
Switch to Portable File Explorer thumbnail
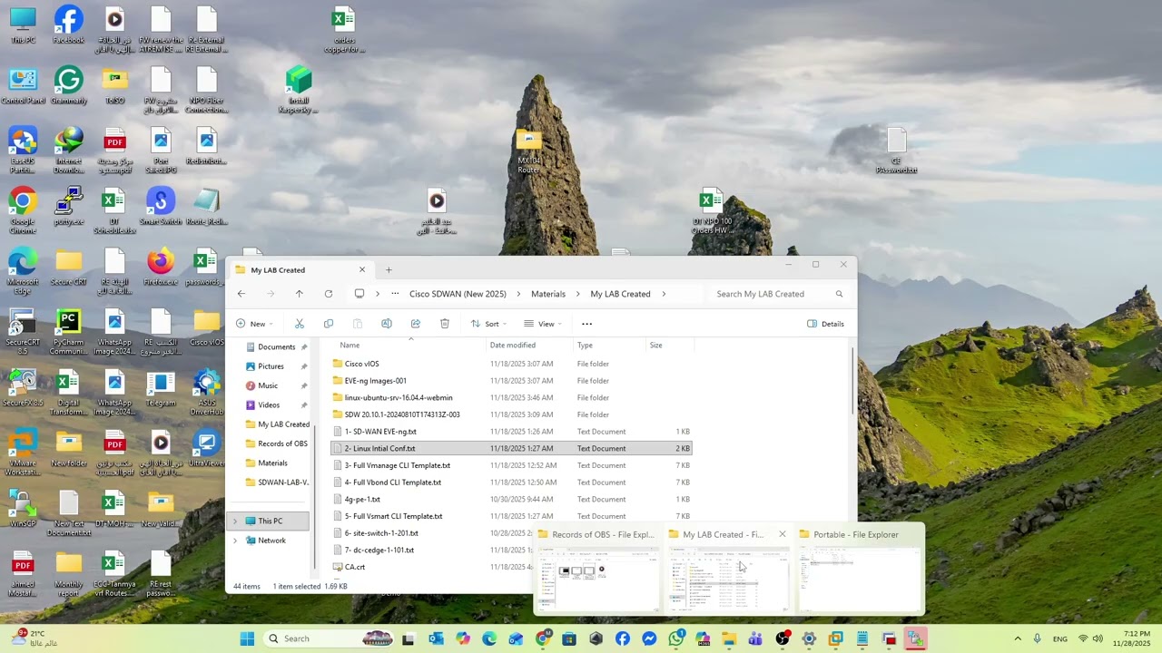(859, 569)
